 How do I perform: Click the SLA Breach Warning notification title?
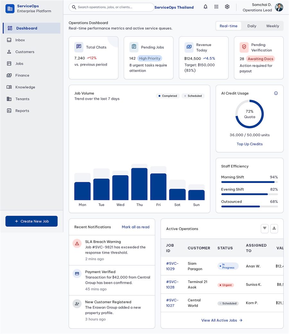click(103, 242)
